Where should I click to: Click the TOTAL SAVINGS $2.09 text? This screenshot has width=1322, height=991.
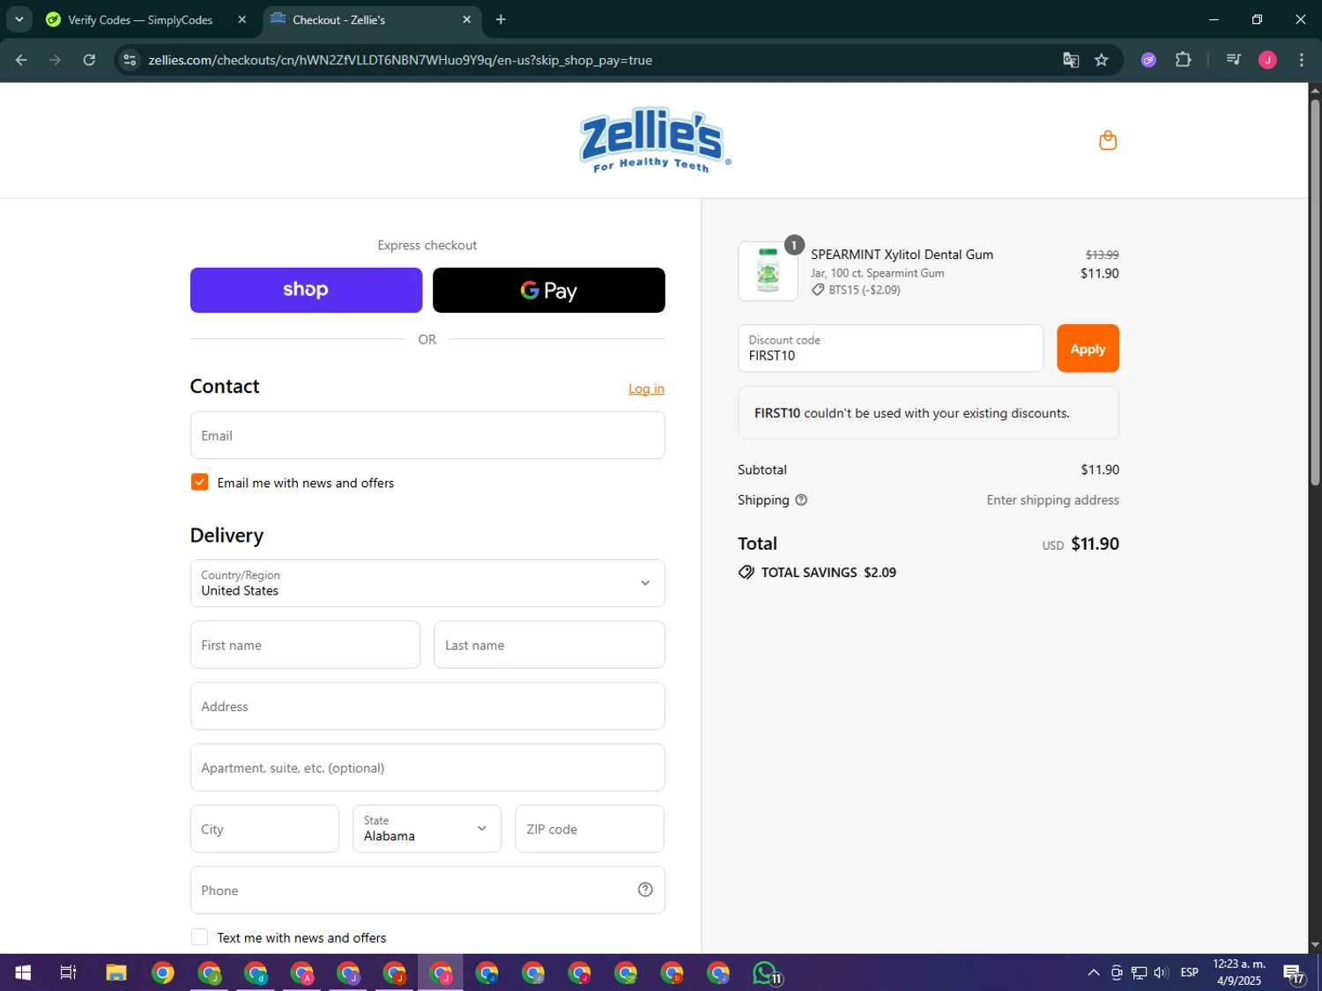[x=817, y=573]
